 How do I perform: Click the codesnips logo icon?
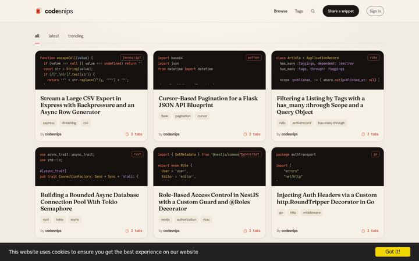[38, 11]
